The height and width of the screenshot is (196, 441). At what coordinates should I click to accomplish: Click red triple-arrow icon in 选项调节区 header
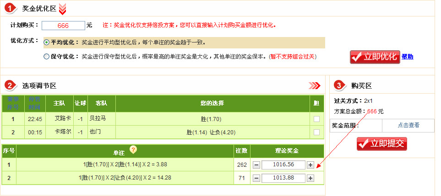point(314,85)
